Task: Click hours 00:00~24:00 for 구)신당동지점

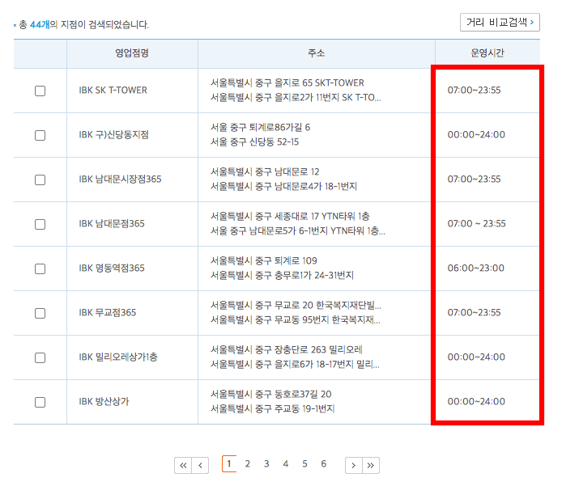Action: coord(476,134)
